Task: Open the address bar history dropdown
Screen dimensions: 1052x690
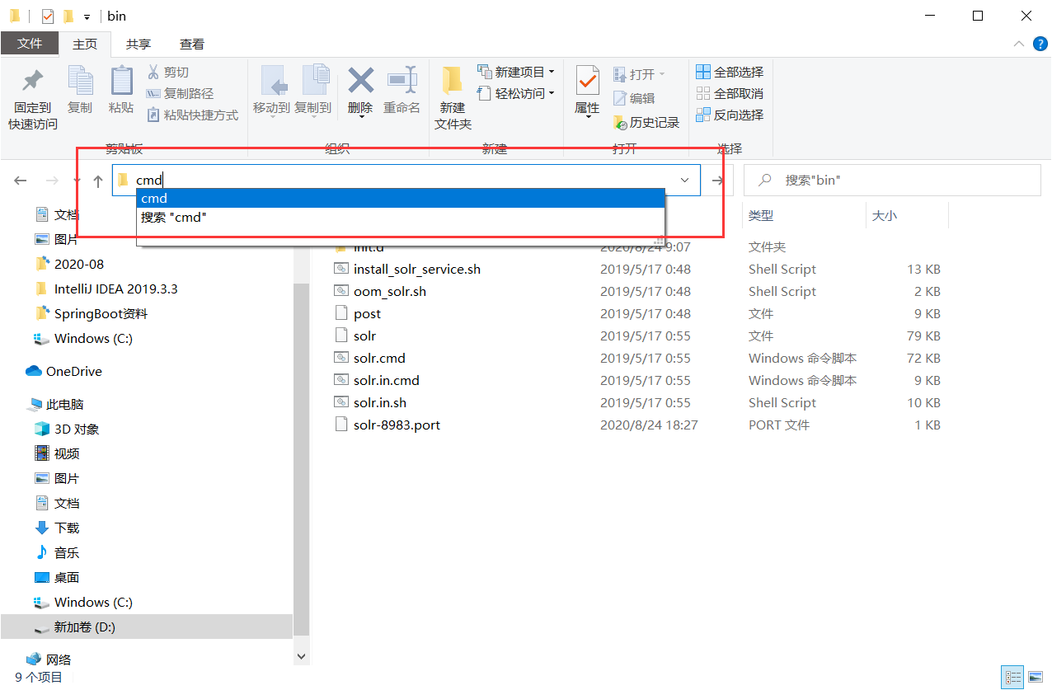Action: click(x=683, y=180)
